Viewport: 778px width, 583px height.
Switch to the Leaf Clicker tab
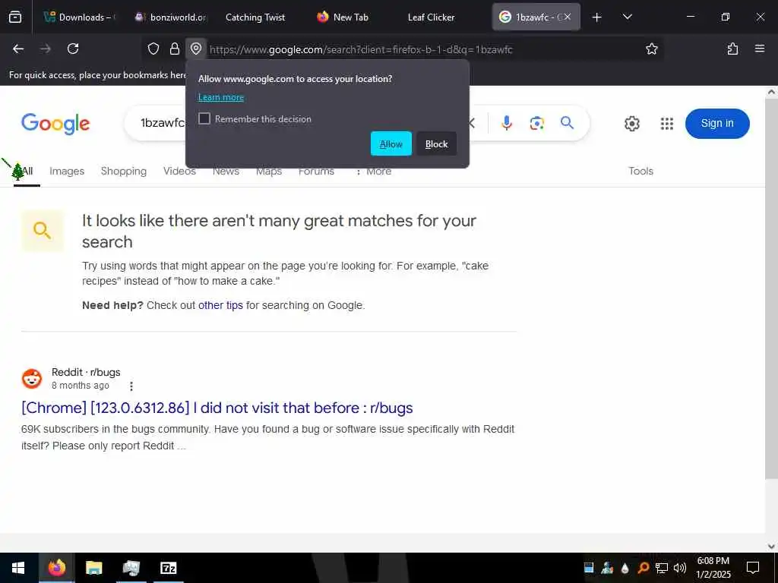coord(432,17)
